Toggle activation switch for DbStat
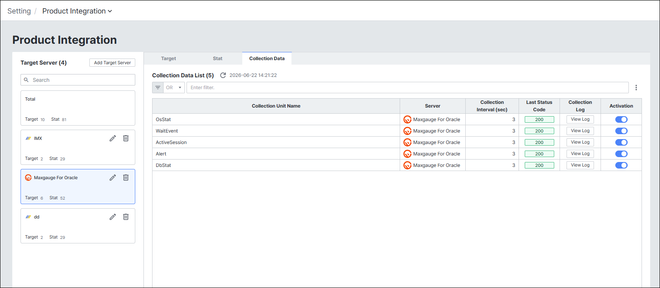The height and width of the screenshot is (288, 660). [621, 165]
